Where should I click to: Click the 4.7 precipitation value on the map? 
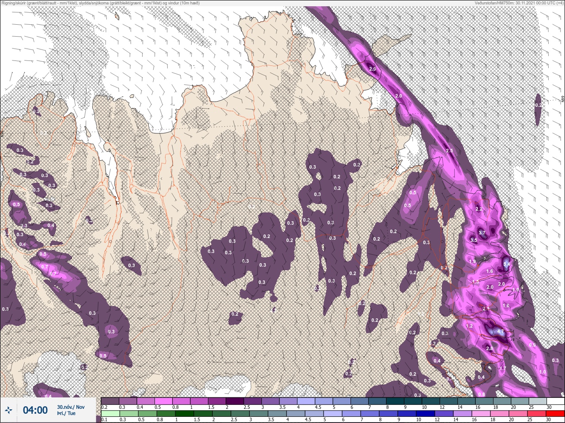pos(500,331)
